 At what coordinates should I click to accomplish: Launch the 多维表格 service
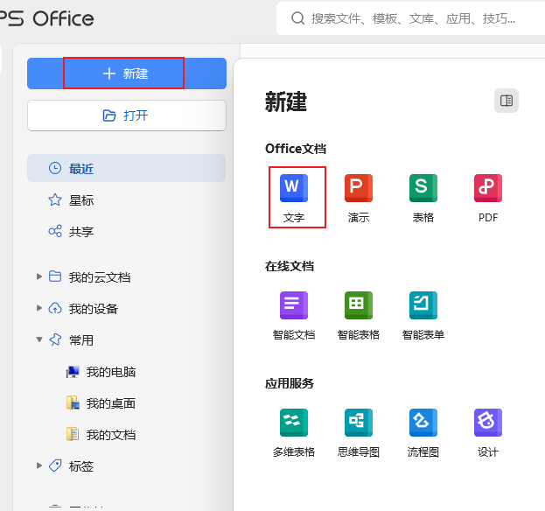[x=294, y=433]
